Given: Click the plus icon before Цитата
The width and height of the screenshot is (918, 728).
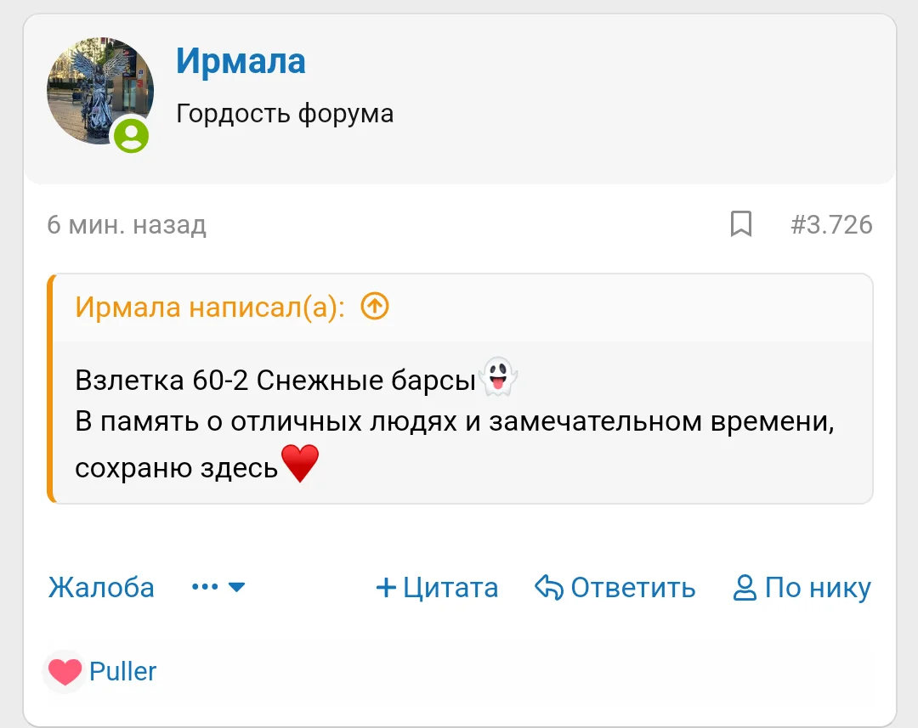Looking at the screenshot, I should click(387, 586).
